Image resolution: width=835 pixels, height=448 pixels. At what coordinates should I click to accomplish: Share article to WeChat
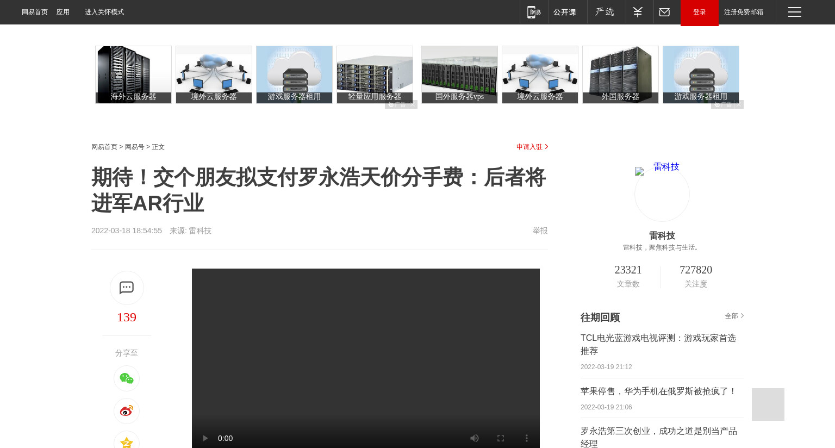(x=127, y=378)
